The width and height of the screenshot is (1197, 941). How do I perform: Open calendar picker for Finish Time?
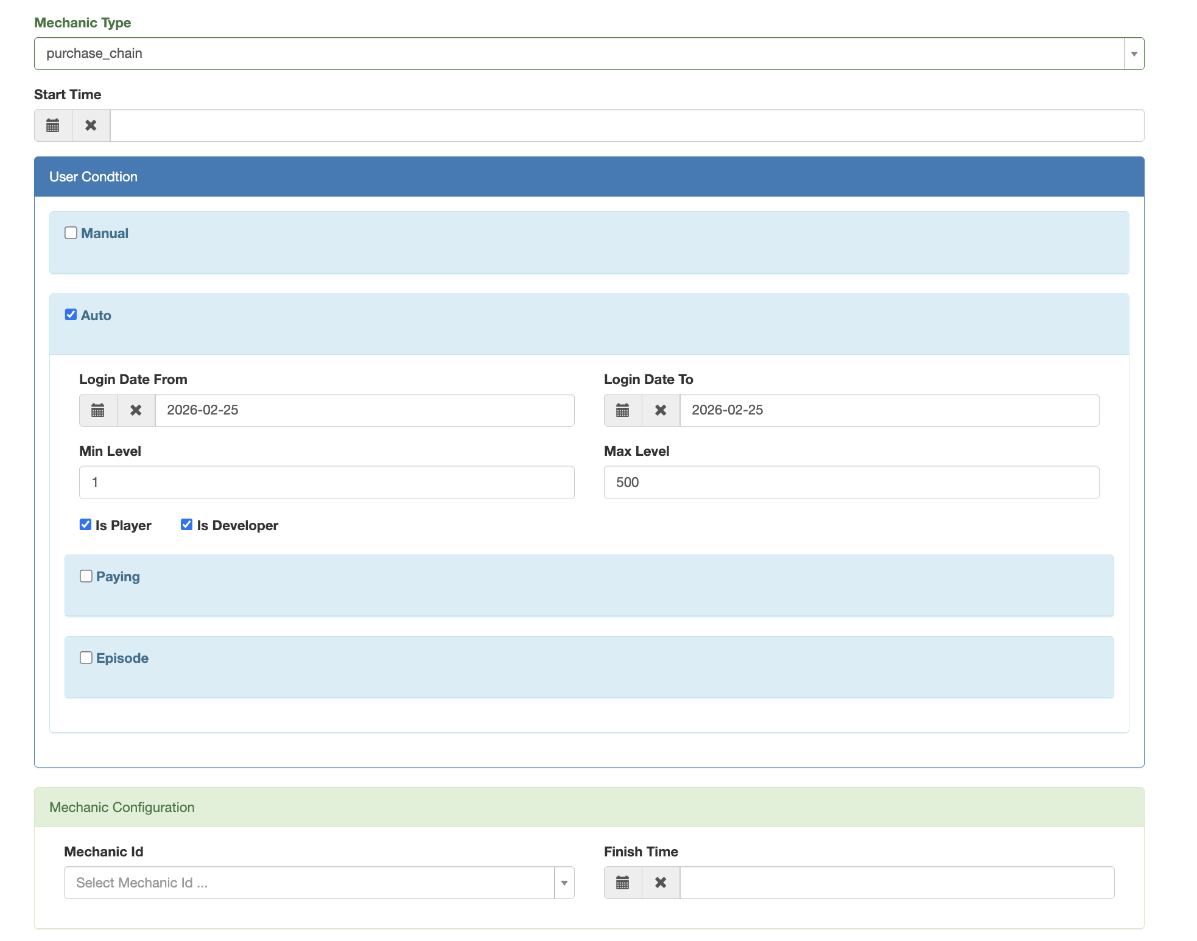pos(622,883)
